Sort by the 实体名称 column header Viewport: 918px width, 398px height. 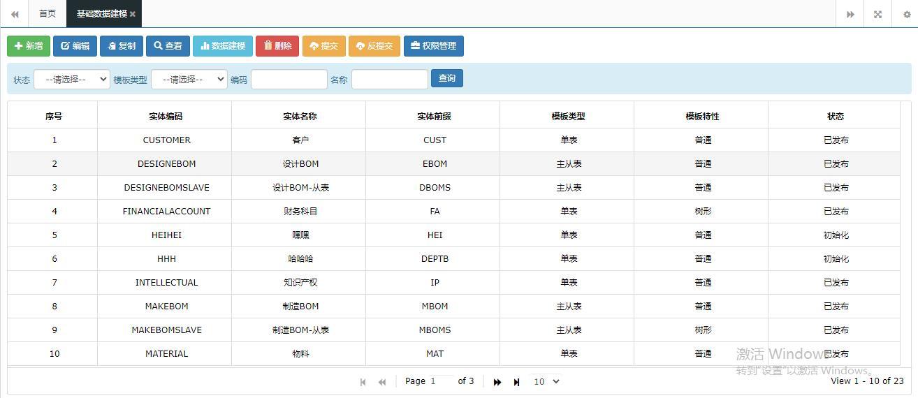click(x=300, y=117)
